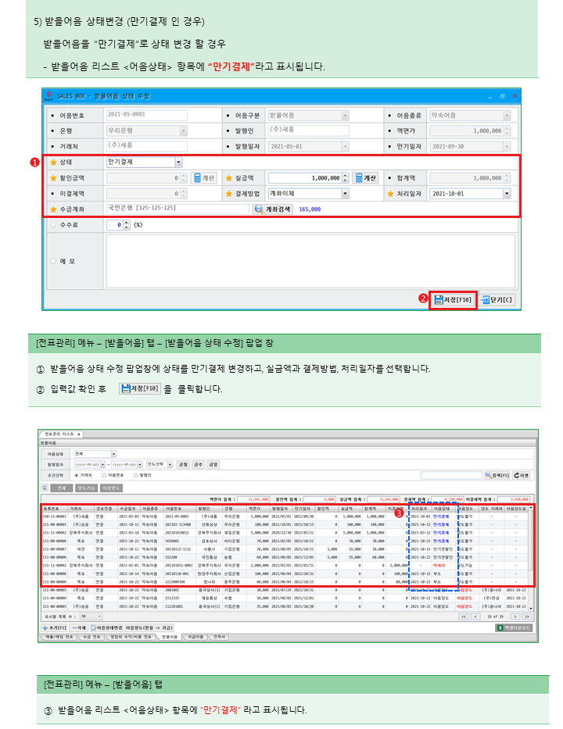Click the calculator icon beside 할인금액
Viewport: 563px width, 729px height.
pos(197,178)
